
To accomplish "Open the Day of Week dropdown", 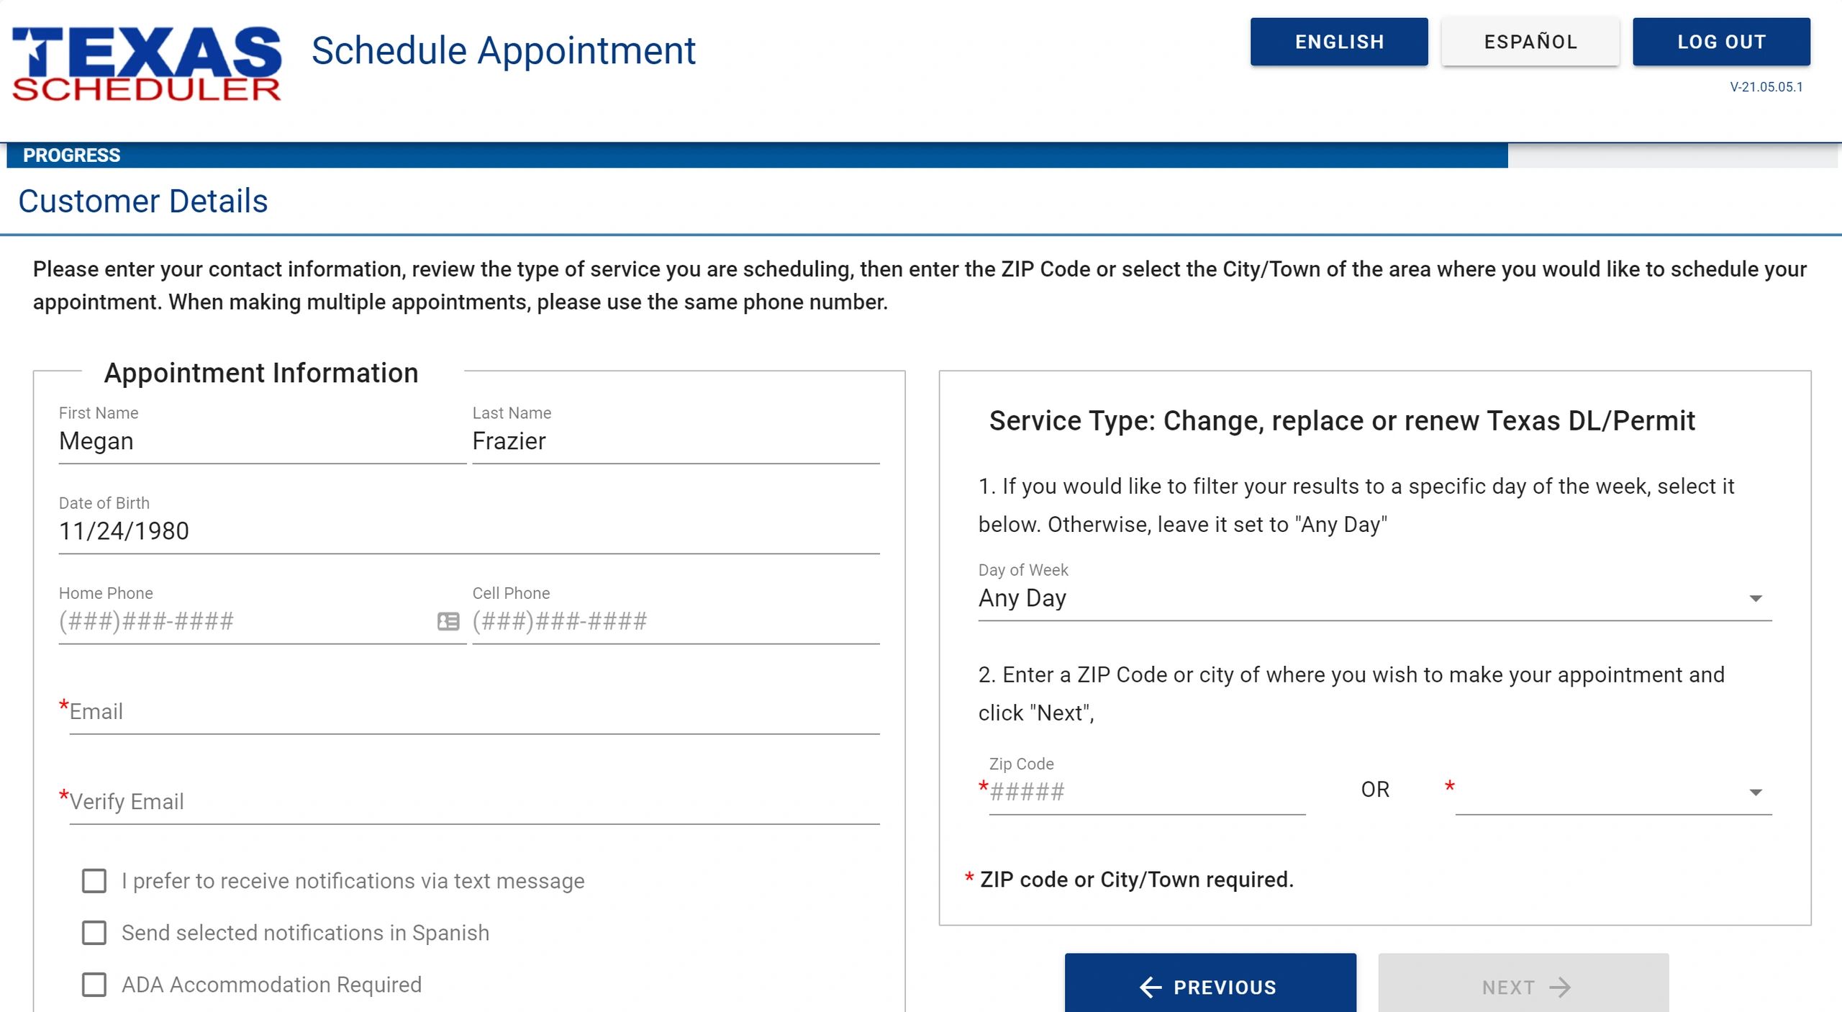I will tap(1374, 598).
